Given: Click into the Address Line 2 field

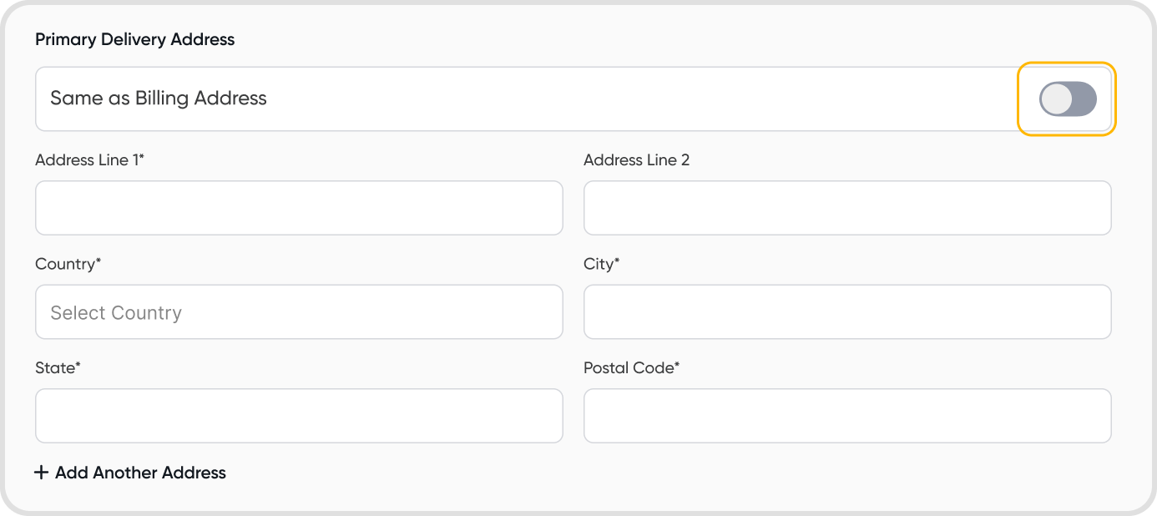Looking at the screenshot, I should click(847, 208).
